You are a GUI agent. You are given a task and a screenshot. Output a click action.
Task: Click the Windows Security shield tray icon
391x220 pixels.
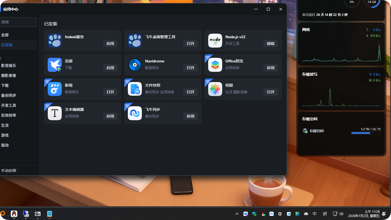(x=254, y=214)
